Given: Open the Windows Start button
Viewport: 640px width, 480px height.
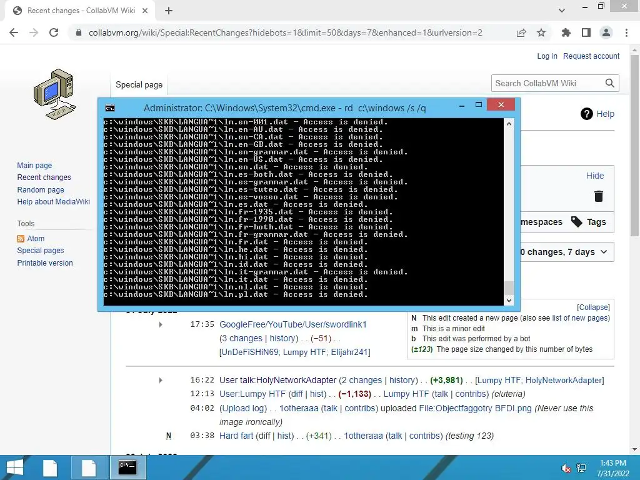Looking at the screenshot, I should 15,467.
